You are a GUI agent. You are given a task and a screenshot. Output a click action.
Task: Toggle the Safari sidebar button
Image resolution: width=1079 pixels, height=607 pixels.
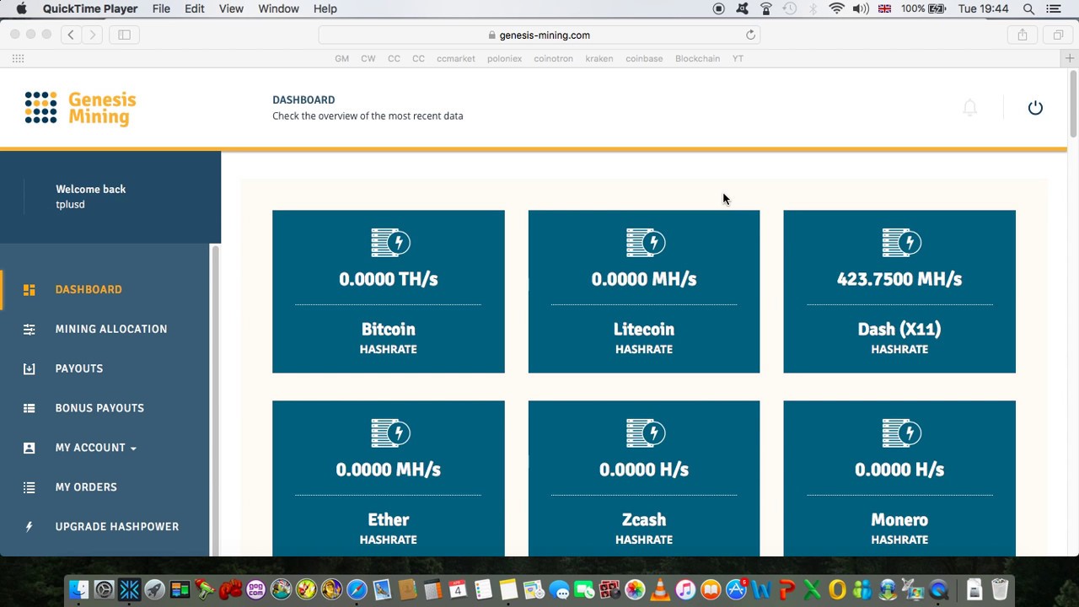124,35
